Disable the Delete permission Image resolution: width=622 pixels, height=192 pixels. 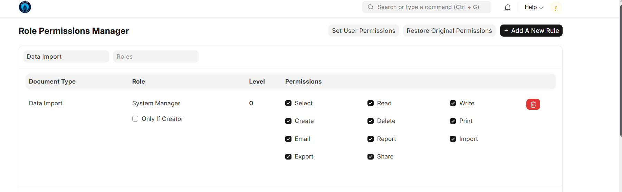(x=371, y=121)
